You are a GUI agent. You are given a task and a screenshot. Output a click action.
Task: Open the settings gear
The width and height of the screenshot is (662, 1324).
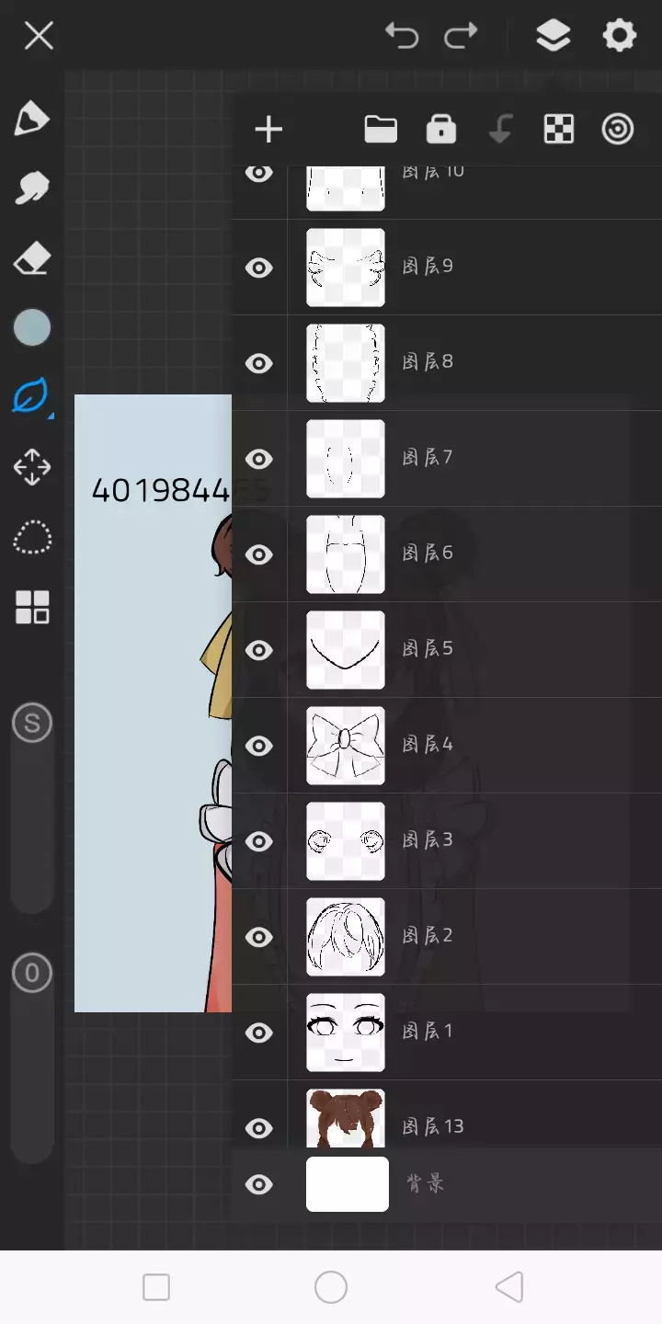619,36
